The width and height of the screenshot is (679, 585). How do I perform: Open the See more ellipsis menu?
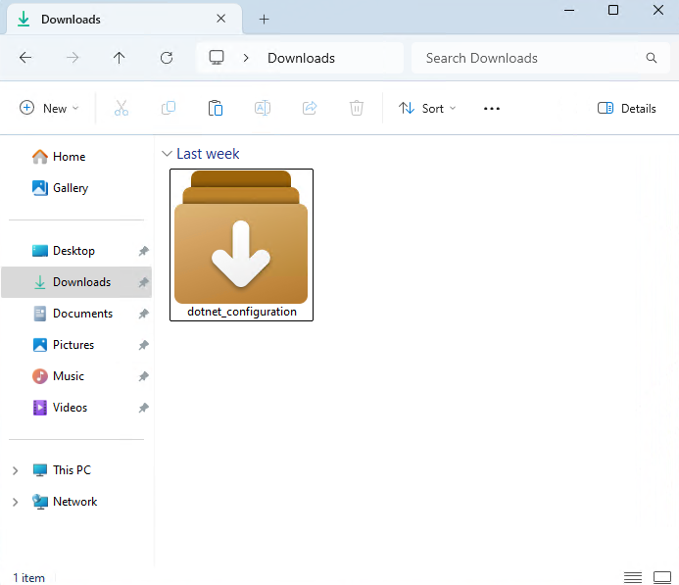point(492,109)
